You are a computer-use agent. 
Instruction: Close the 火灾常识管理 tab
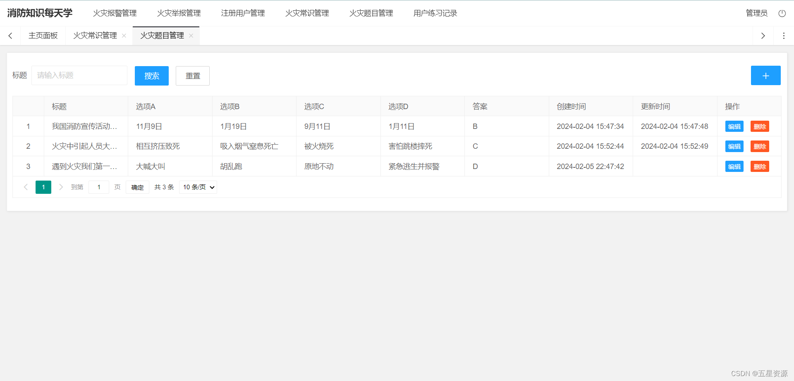point(124,36)
